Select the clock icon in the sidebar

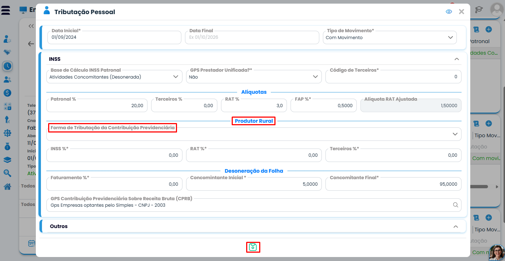[x=7, y=66]
